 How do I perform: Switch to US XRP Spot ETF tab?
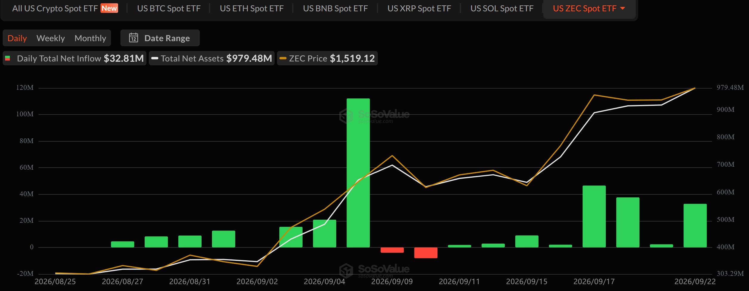419,8
